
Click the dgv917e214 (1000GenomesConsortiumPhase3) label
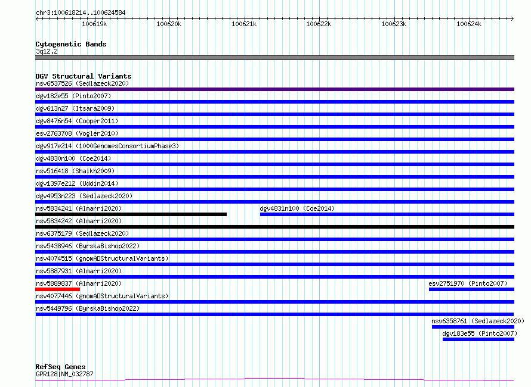pos(107,146)
